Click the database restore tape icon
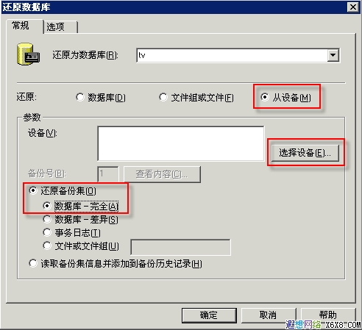Screen dimensions: 362x330 click(x=28, y=54)
